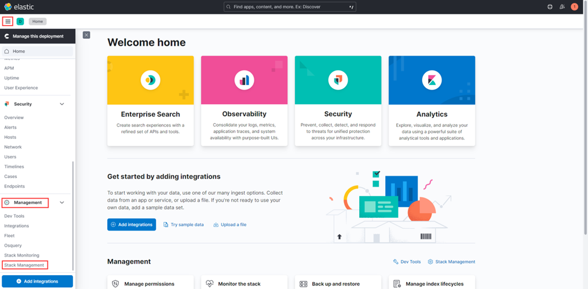Open Osquery in the sidebar

(x=13, y=246)
